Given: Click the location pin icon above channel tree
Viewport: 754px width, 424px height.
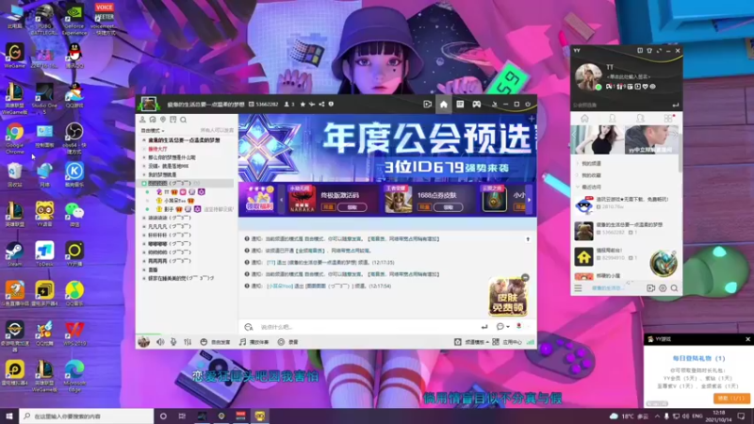Looking at the screenshot, I should point(163,120).
